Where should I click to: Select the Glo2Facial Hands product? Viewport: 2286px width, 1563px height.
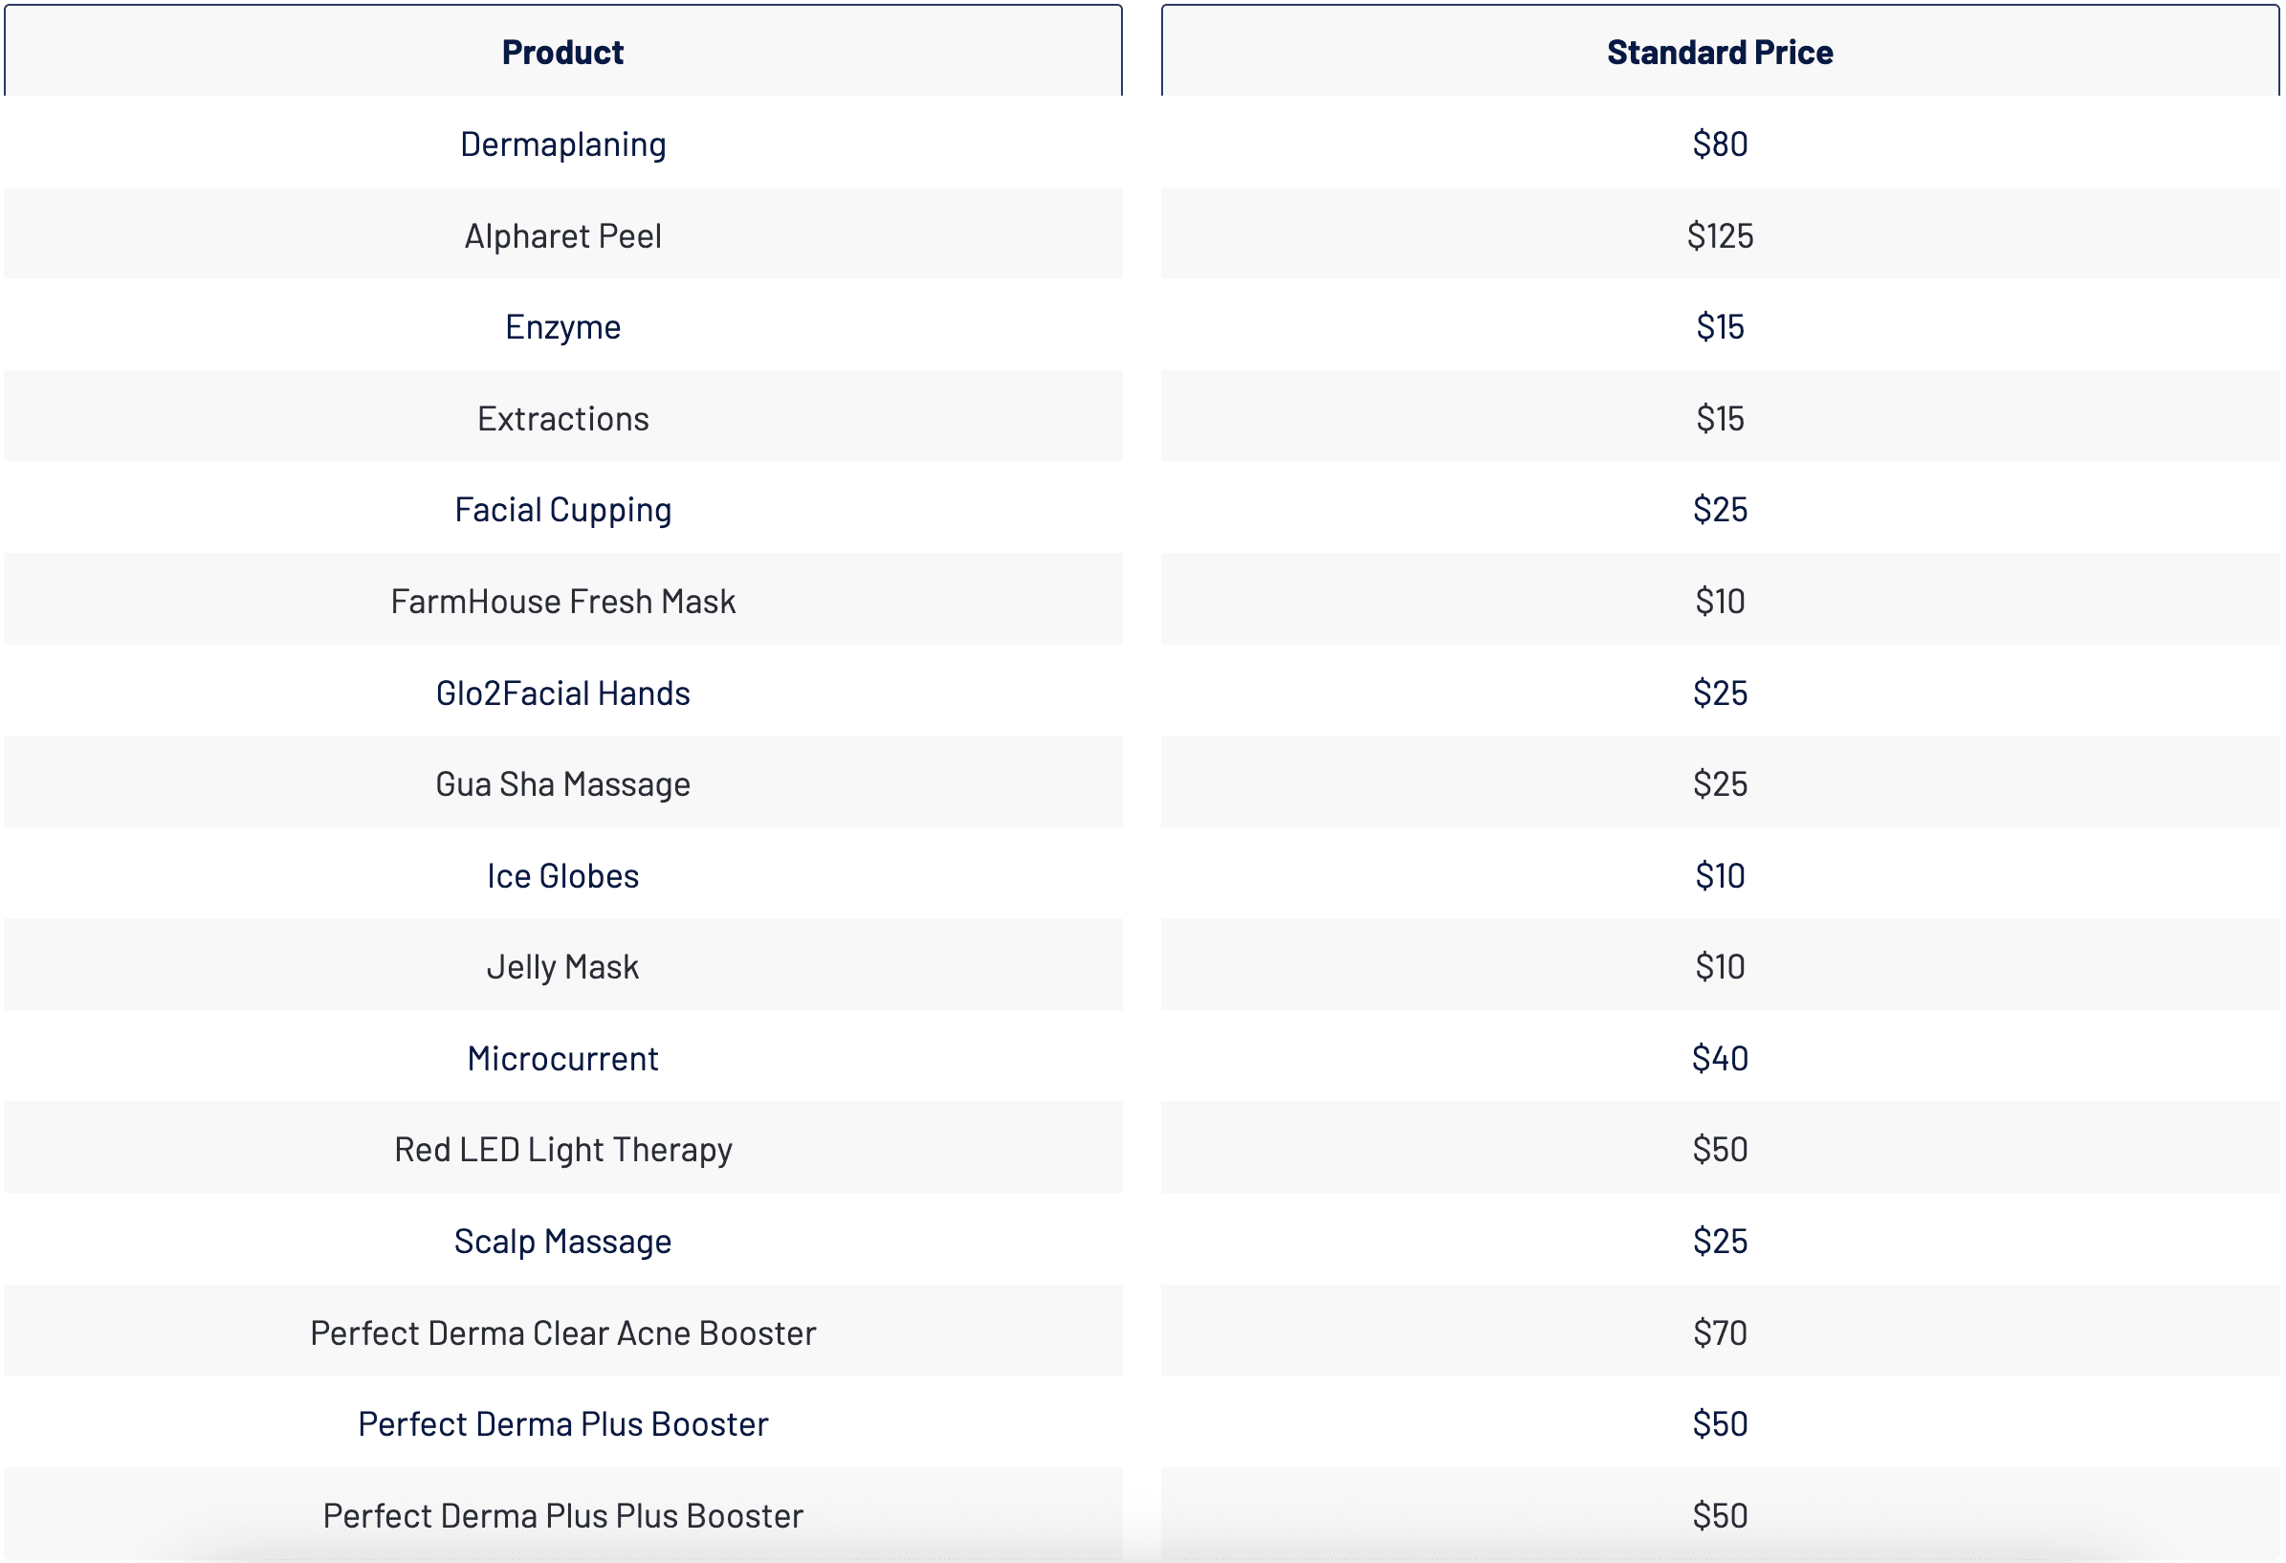562,693
